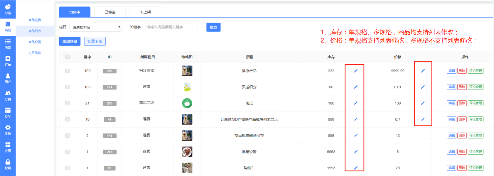The height and width of the screenshot is (176, 494).
Task: Click the 商品二级 category cell
Action: [x=147, y=103]
